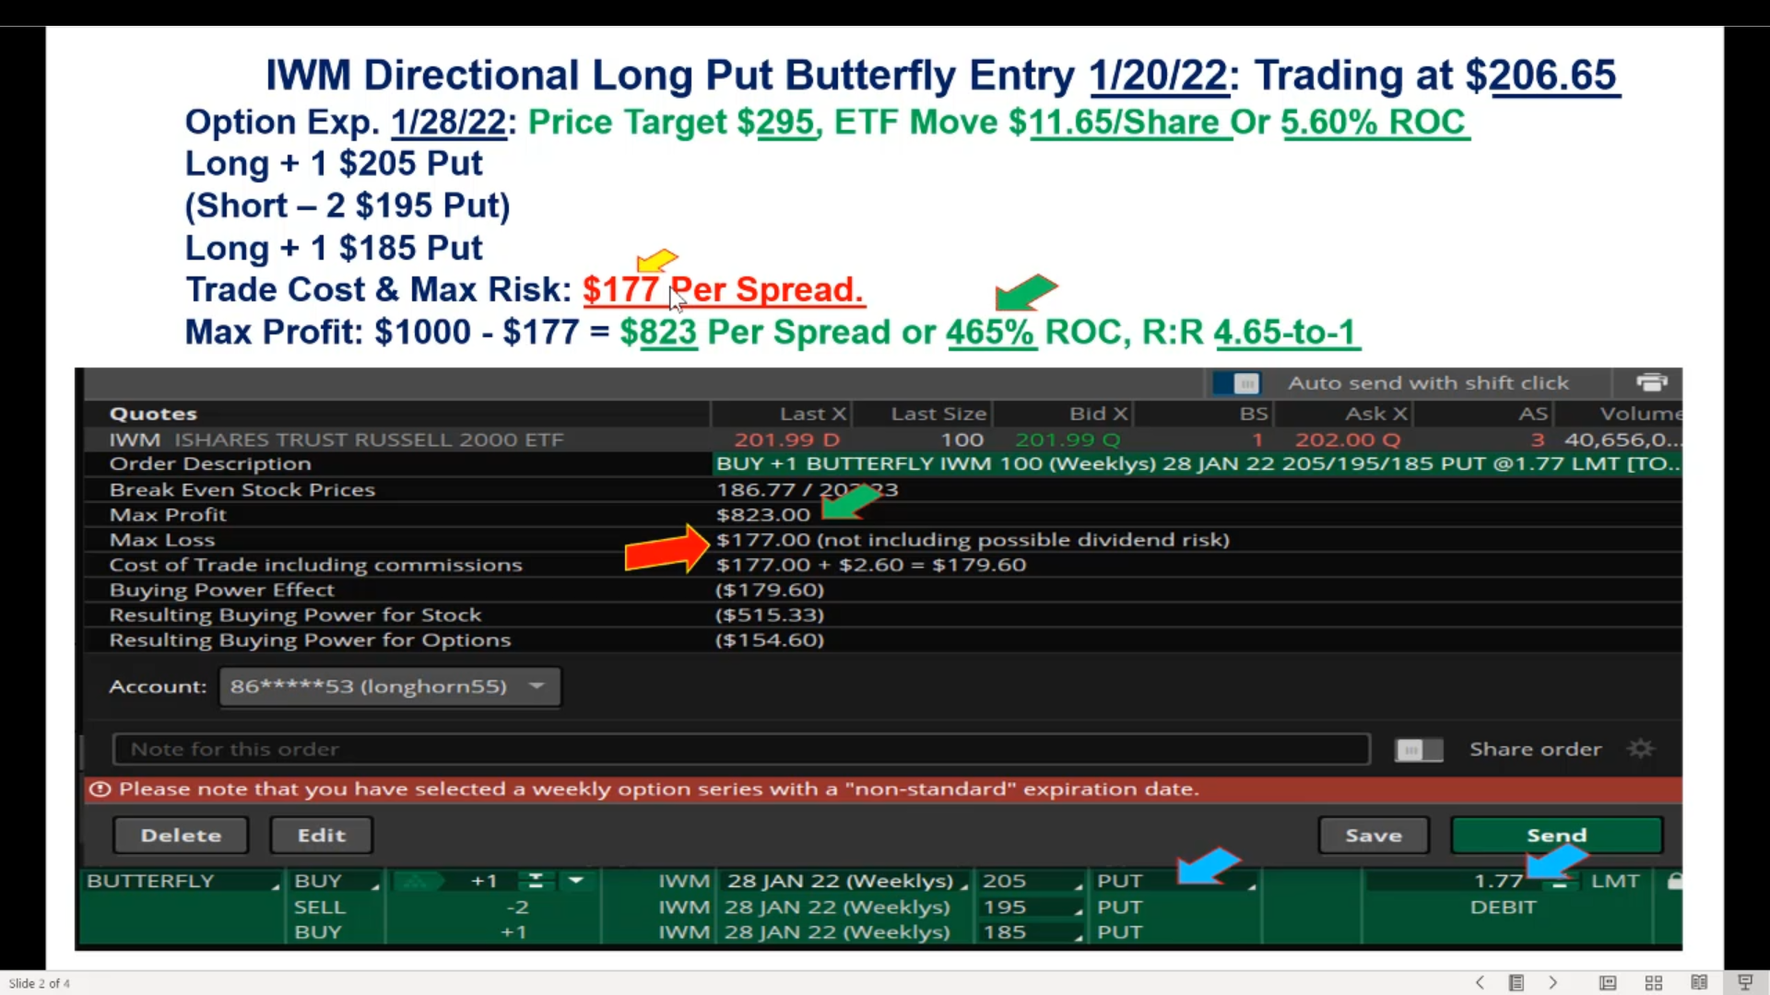This screenshot has width=1770, height=995.
Task: Click the Max Loss value $177.00
Action: [763, 540]
